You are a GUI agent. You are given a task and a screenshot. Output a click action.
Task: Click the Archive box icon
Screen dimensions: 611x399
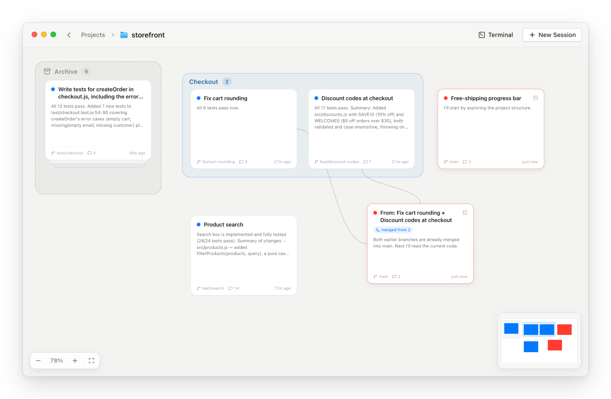point(47,71)
